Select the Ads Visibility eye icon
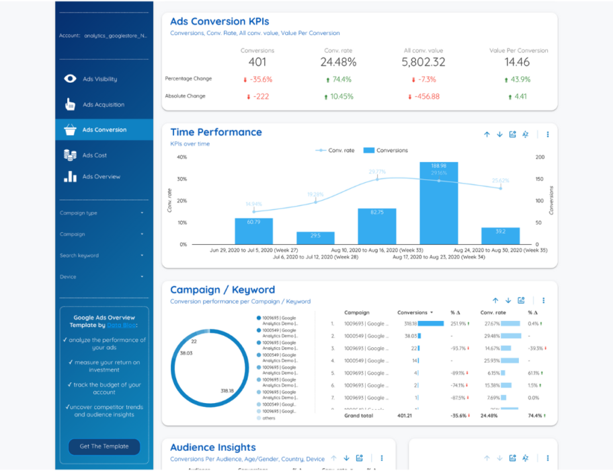613x471 pixels. 70,79
